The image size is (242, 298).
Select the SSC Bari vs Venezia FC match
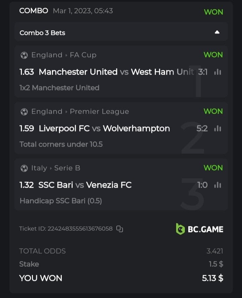[x=85, y=185]
